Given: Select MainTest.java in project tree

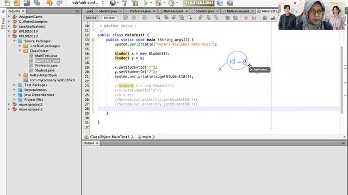Looking at the screenshot, I should 46,56.
